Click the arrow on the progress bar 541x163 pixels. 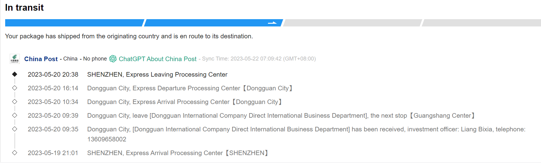click(272, 23)
